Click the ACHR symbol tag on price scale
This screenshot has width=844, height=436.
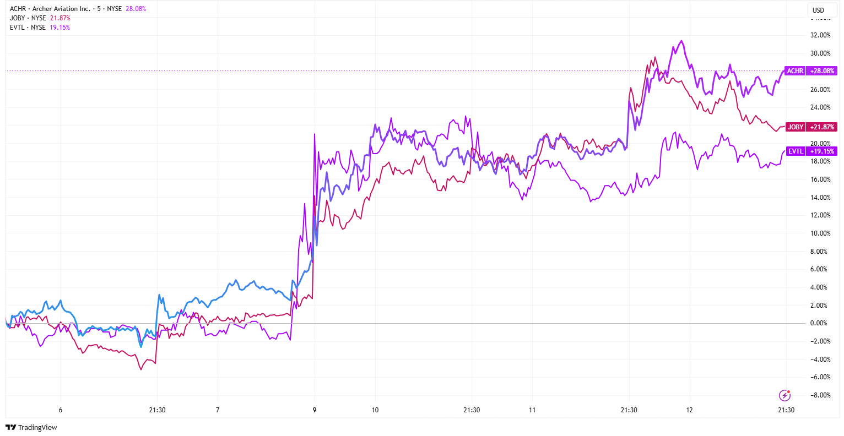point(795,71)
